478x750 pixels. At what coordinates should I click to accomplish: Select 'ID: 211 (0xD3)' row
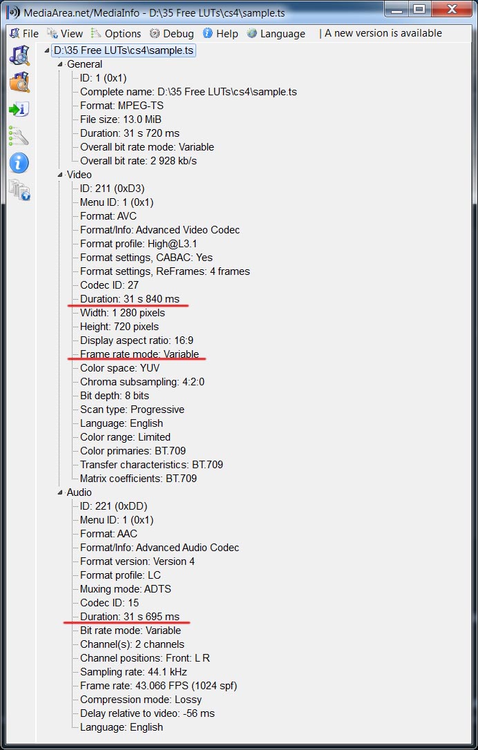112,189
